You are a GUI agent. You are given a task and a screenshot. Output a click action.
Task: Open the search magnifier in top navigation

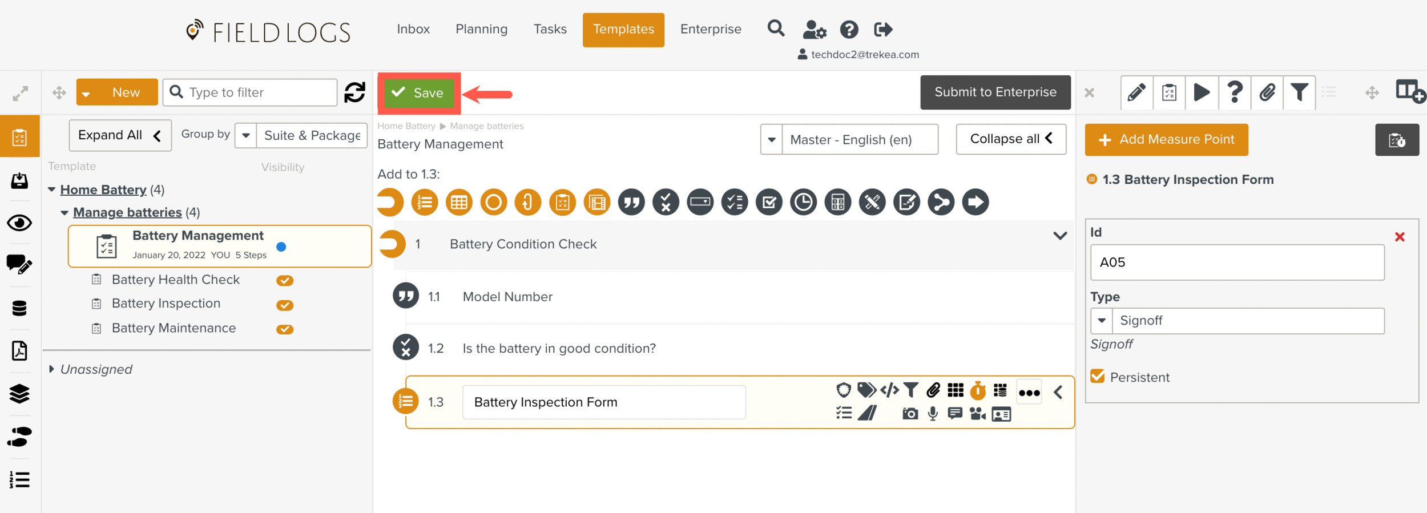(x=776, y=29)
